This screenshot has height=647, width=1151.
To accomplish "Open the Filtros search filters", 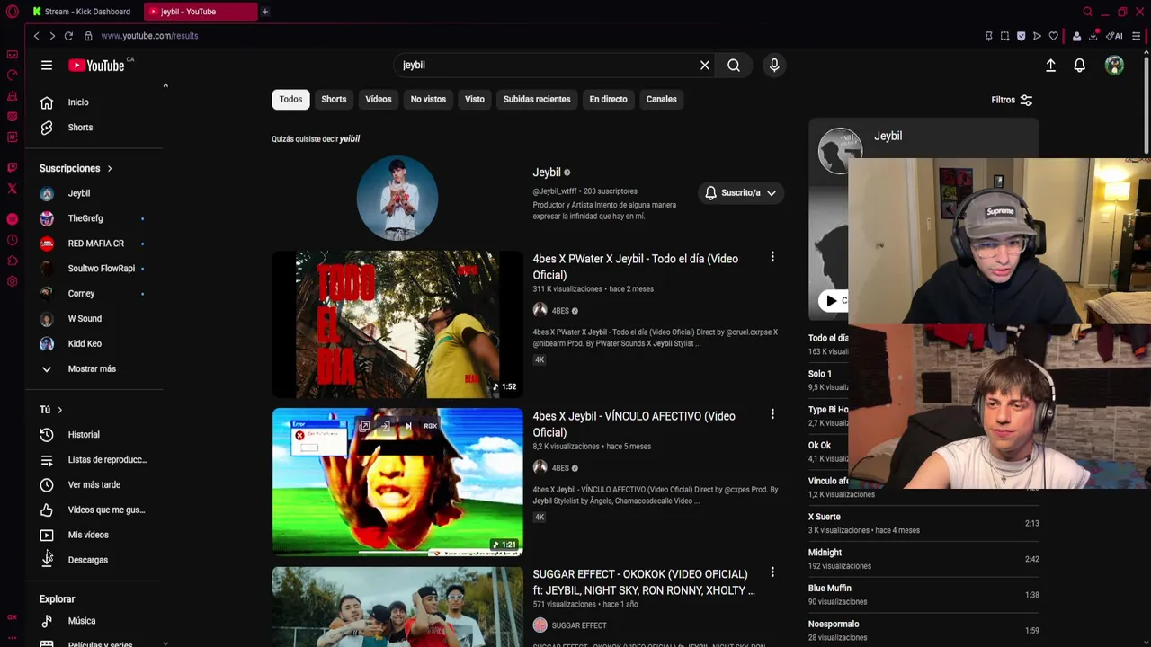I will [x=1012, y=100].
